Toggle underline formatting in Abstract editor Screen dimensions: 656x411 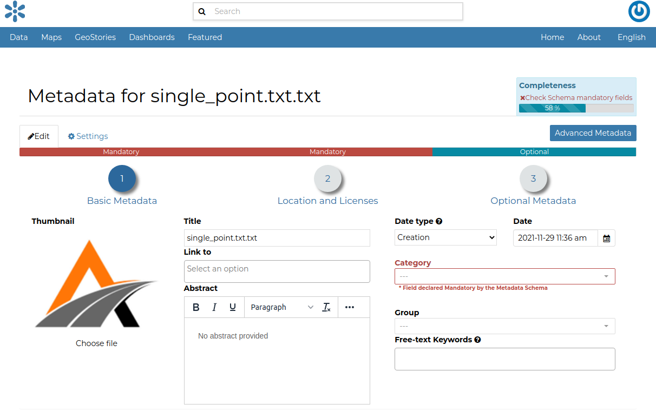pos(233,307)
